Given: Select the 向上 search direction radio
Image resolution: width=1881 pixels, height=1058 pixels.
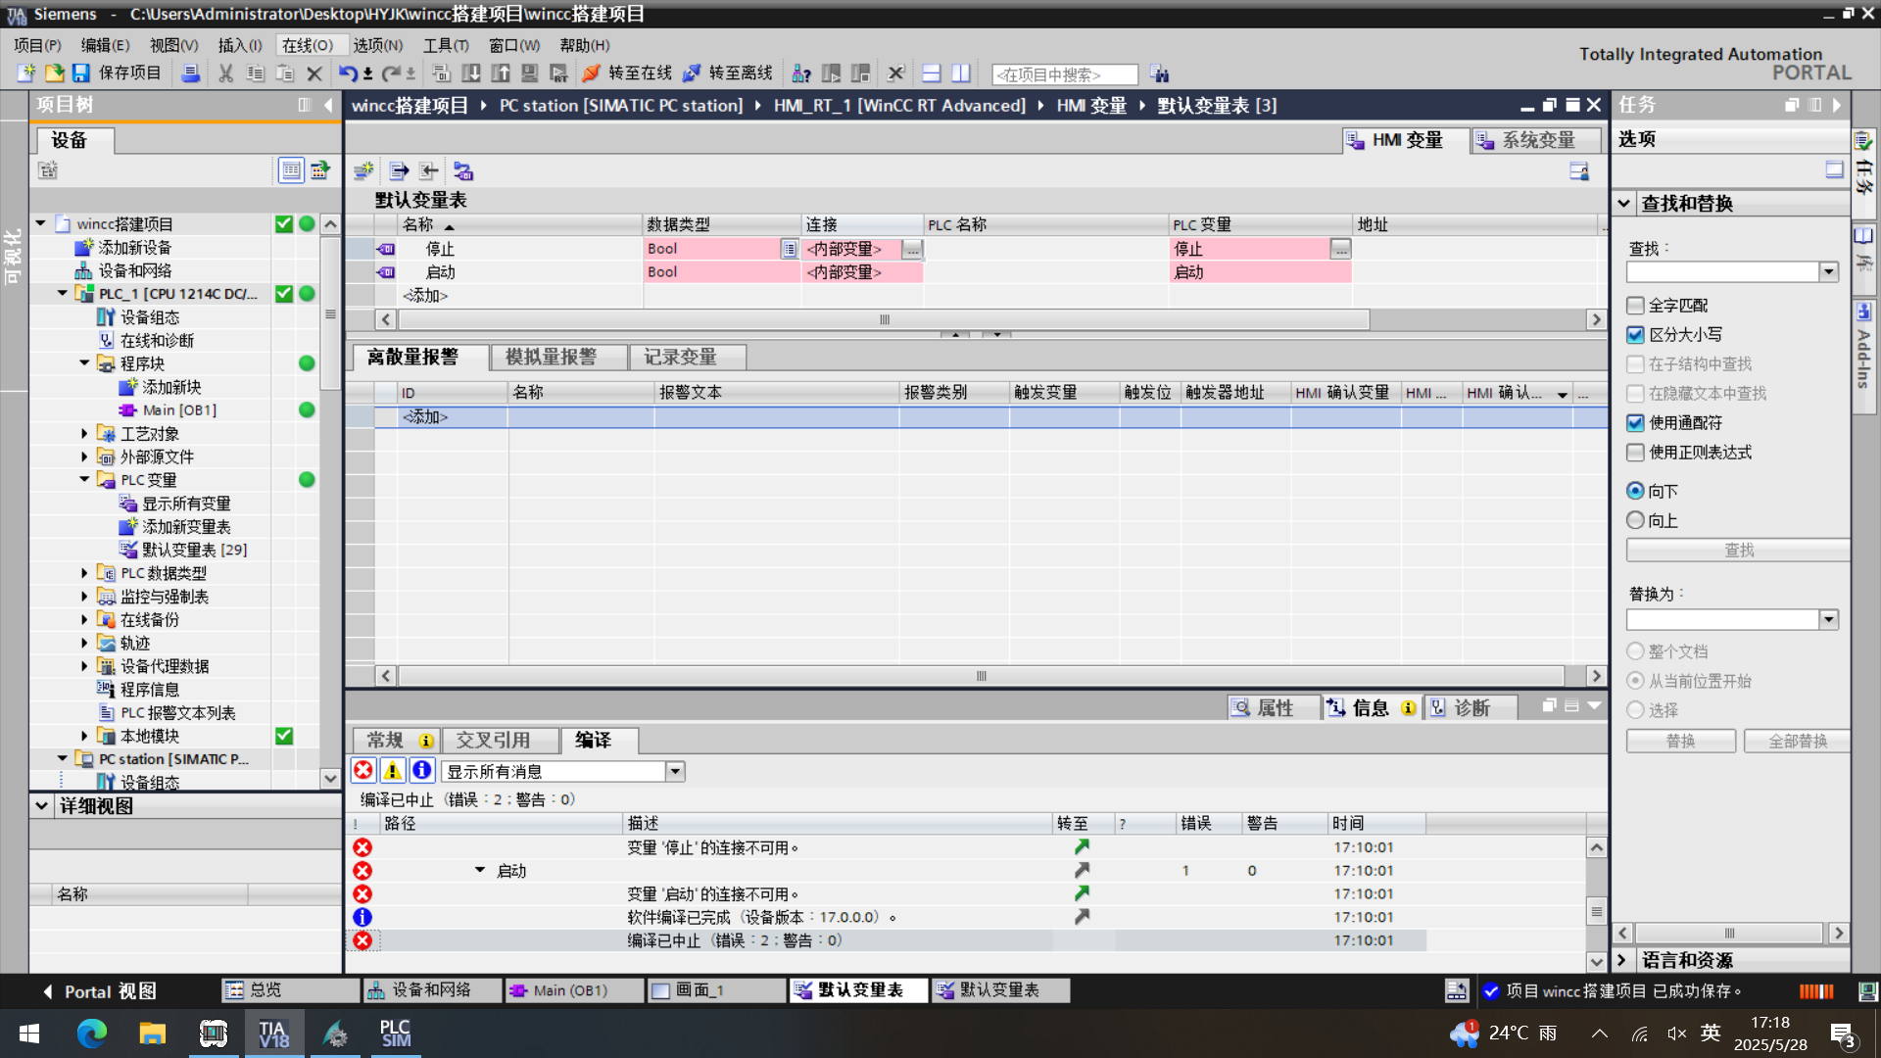Looking at the screenshot, I should click(x=1635, y=520).
